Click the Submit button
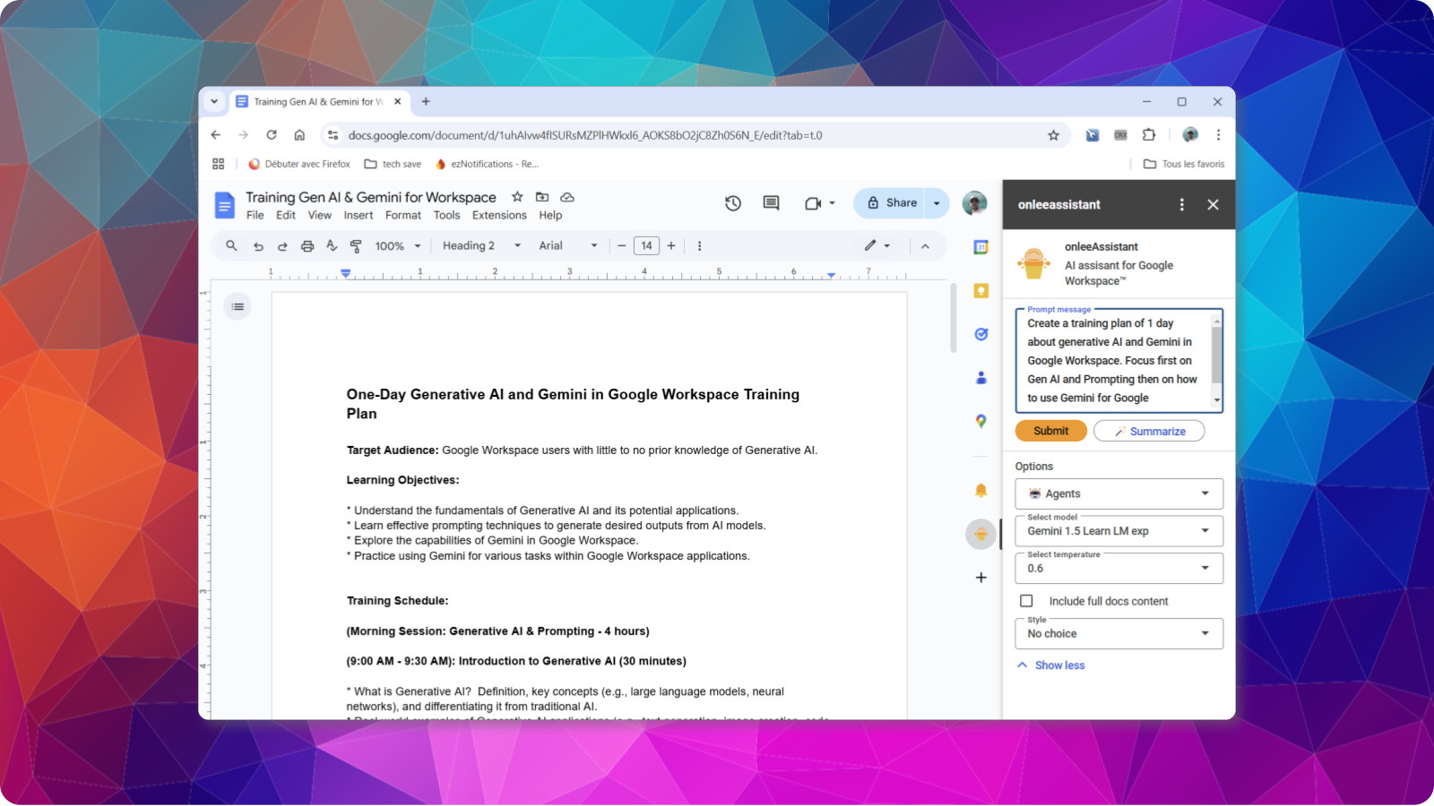This screenshot has width=1434, height=806. pyautogui.click(x=1051, y=431)
